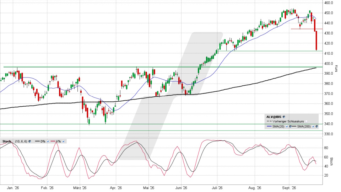Open settings icon next to ALV@IBIS
Image resolution: width=341 pixels, height=192 pixels.
point(284,117)
